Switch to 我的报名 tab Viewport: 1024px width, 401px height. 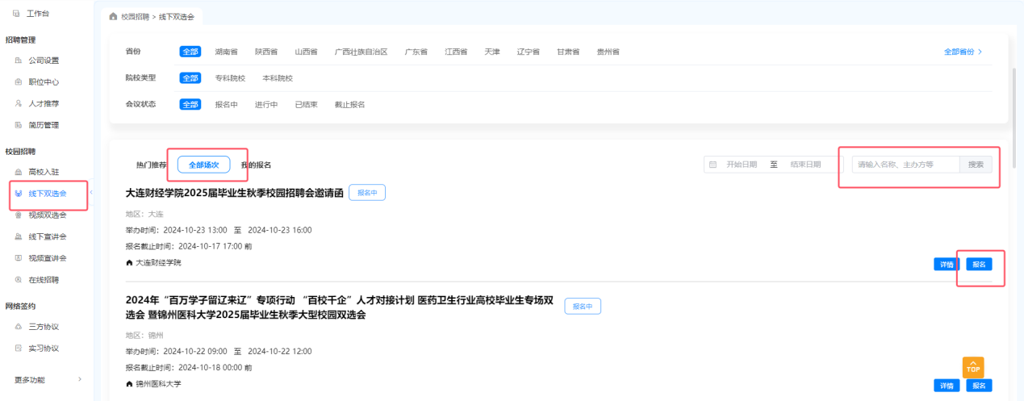click(x=257, y=165)
